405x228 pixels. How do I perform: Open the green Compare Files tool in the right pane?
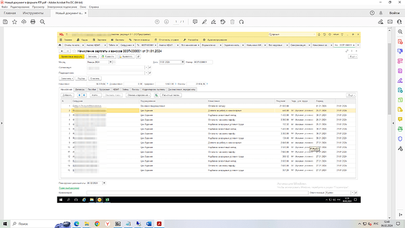click(400, 100)
